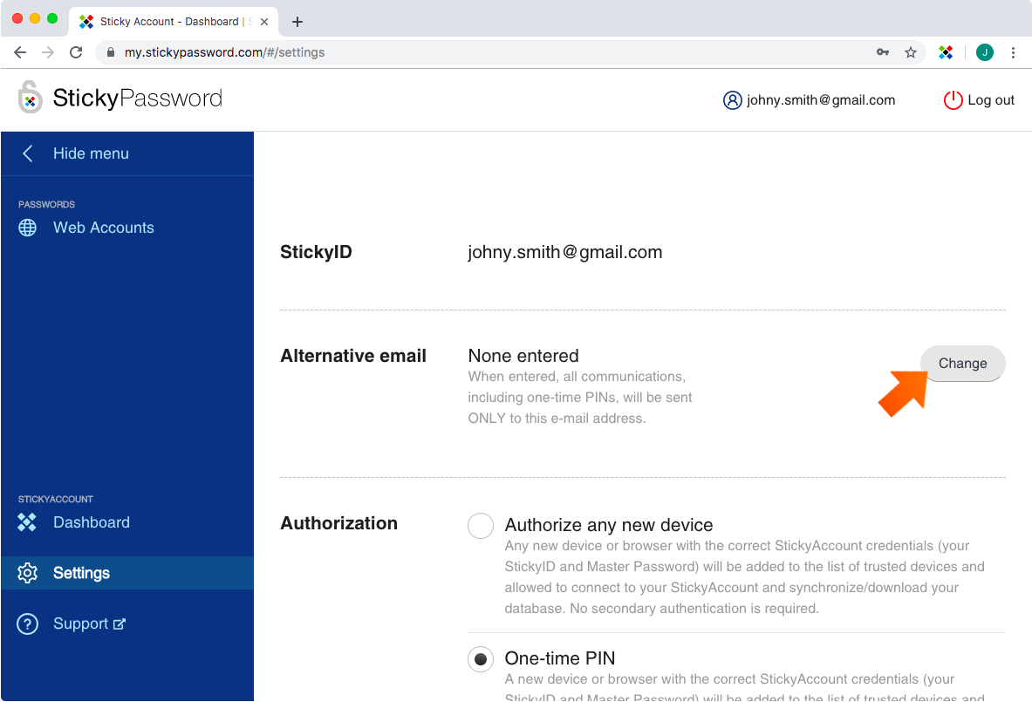Click the Dashboard diamond icon
The width and height of the screenshot is (1032, 702).
[27, 522]
